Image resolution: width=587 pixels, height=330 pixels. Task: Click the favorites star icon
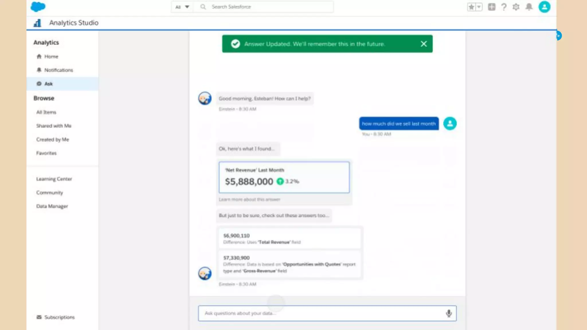pos(471,7)
